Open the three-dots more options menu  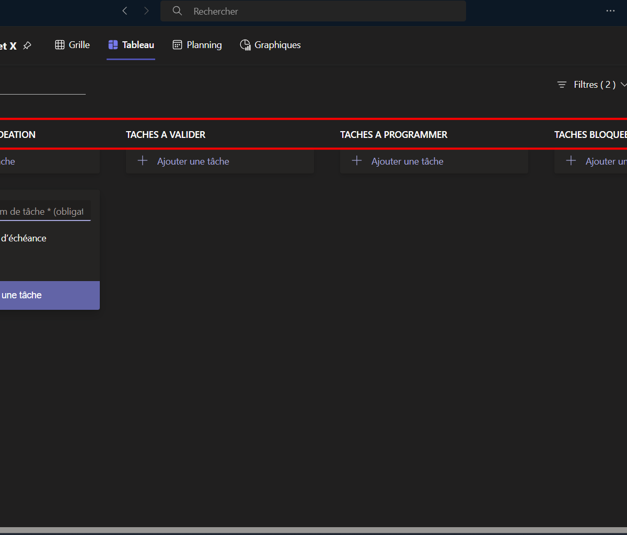click(610, 11)
